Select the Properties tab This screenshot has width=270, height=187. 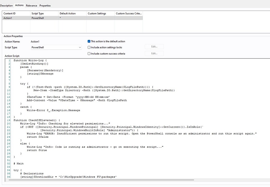click(45, 5)
